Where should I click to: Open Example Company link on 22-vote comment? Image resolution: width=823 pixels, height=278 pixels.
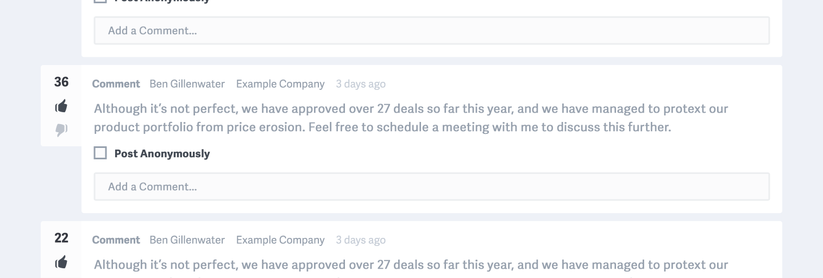280,240
